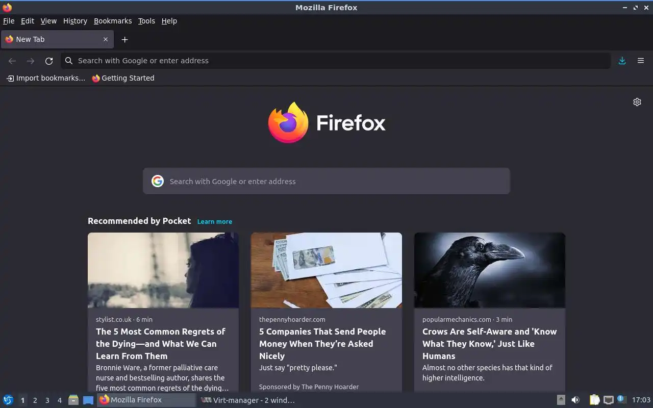The width and height of the screenshot is (653, 408).
Task: Reload the current page
Action: 49,61
